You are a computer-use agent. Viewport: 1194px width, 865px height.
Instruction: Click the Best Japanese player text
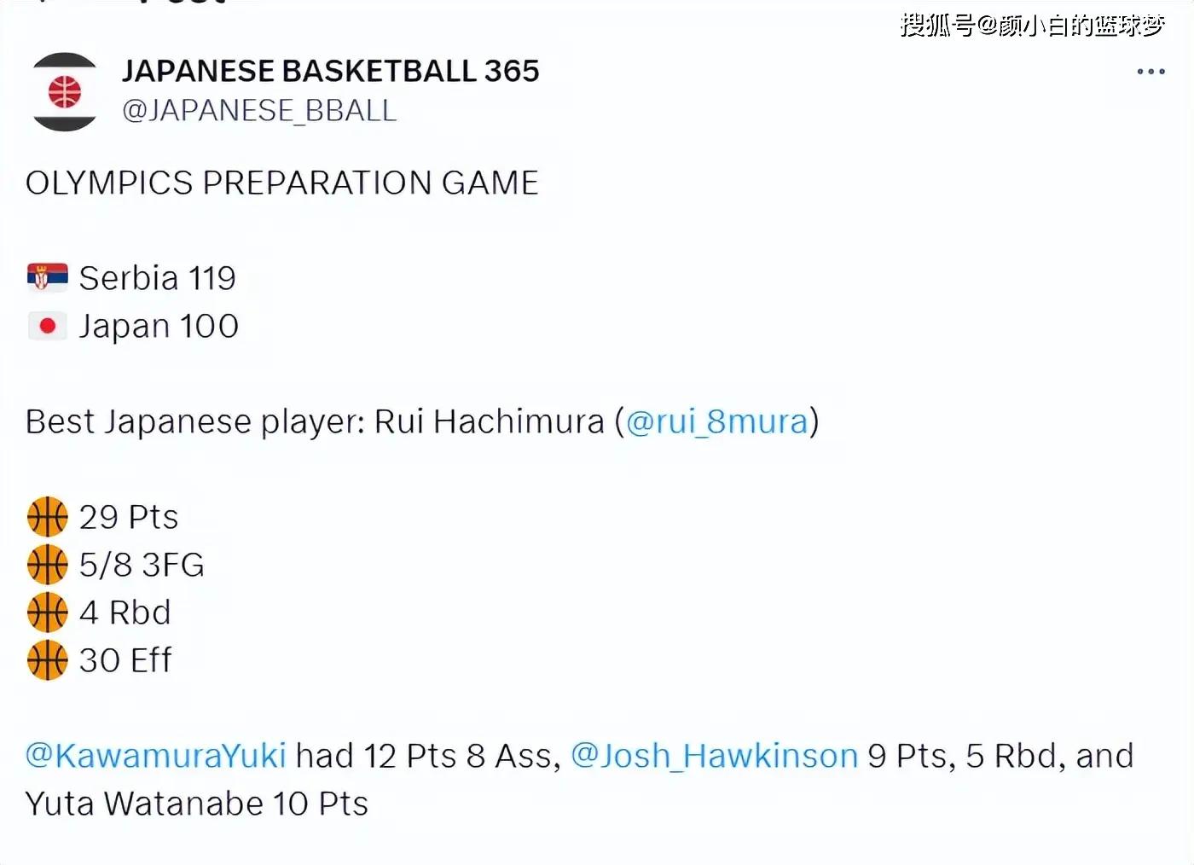click(x=314, y=421)
